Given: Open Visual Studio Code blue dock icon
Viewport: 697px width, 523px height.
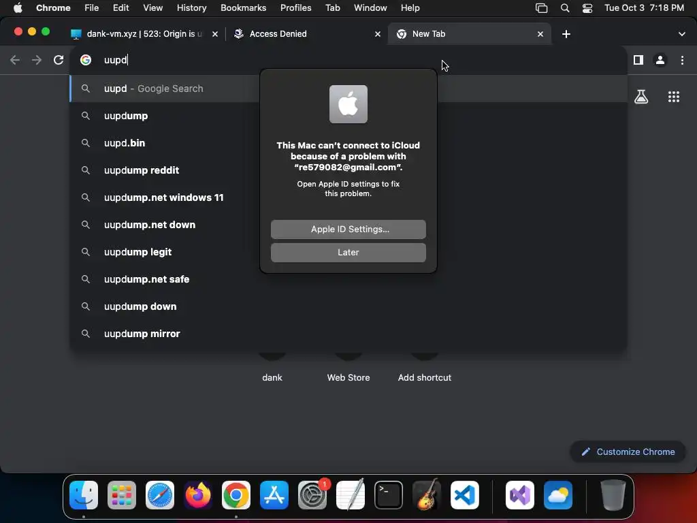Looking at the screenshot, I should pos(465,495).
